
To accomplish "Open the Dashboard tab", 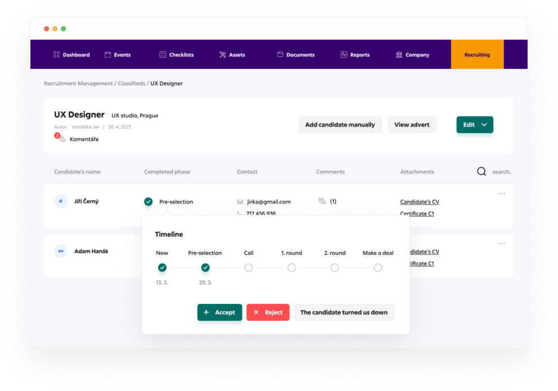I will 72,54.
